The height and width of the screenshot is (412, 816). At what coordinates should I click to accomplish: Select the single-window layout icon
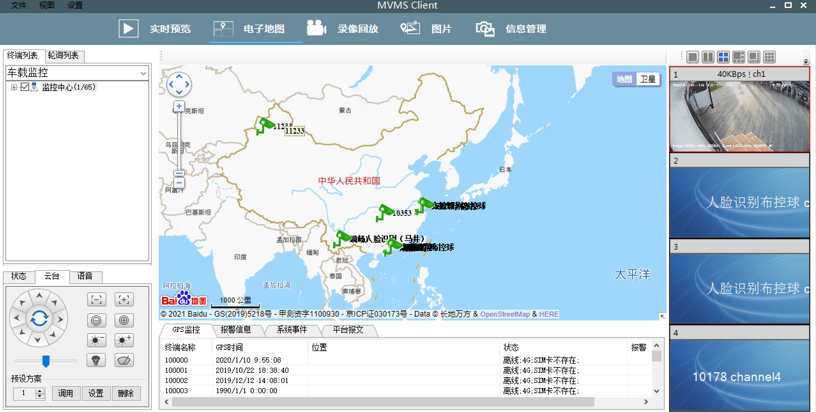coord(692,57)
